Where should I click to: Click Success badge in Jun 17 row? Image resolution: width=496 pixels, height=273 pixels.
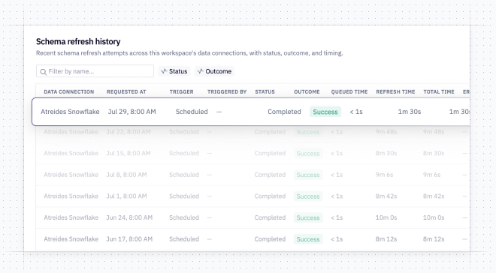tap(308, 239)
